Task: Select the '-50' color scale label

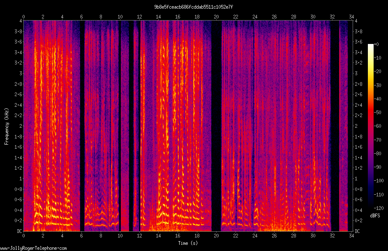Action: 377,112
